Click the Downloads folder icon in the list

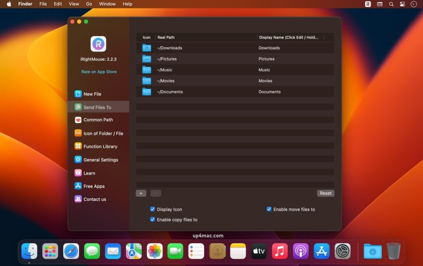[x=146, y=47]
